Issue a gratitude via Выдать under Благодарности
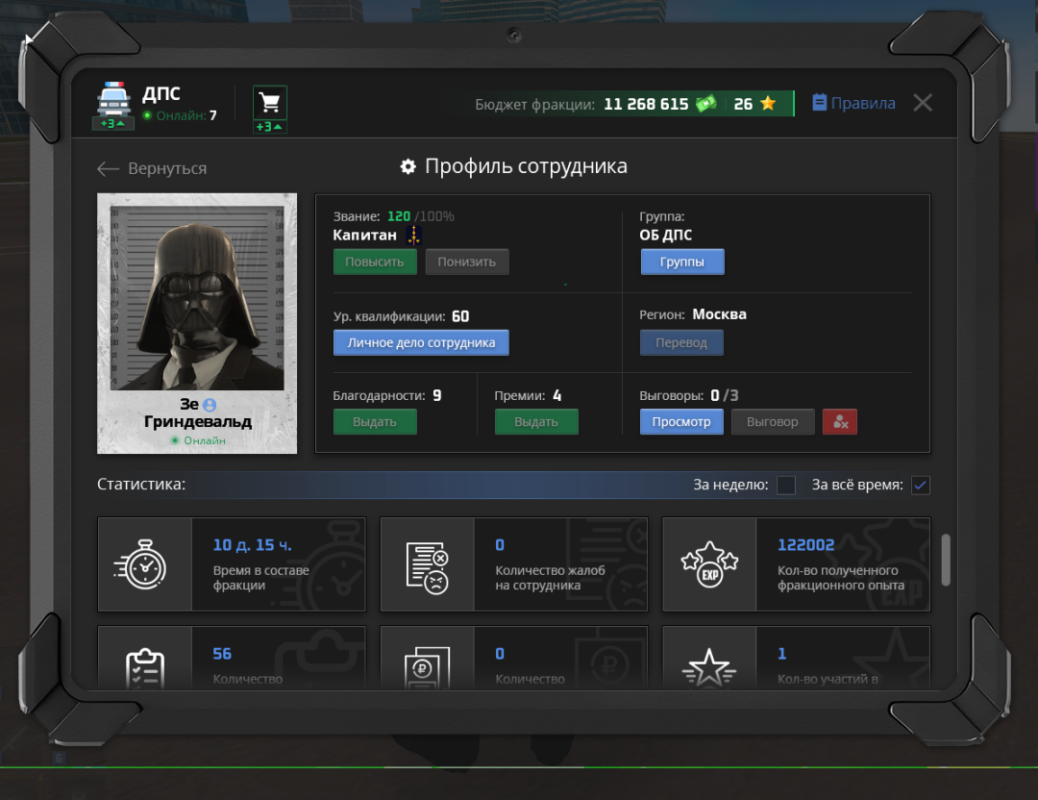1038x800 pixels. coord(375,422)
